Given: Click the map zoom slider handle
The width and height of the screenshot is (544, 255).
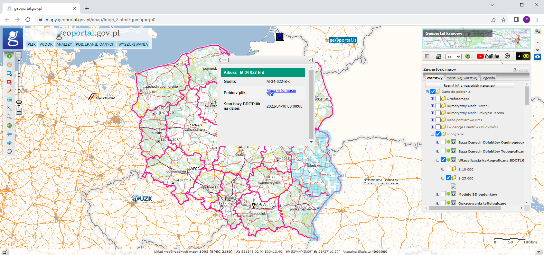Looking at the screenshot, I should point(19,102).
